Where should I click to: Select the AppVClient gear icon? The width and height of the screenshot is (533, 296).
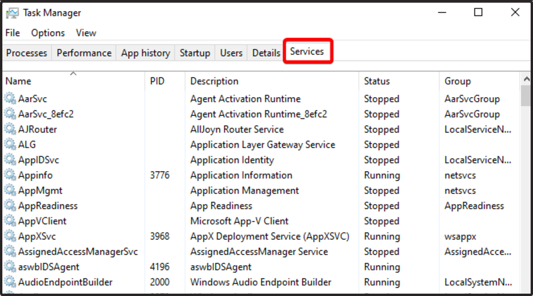pyautogui.click(x=10, y=221)
